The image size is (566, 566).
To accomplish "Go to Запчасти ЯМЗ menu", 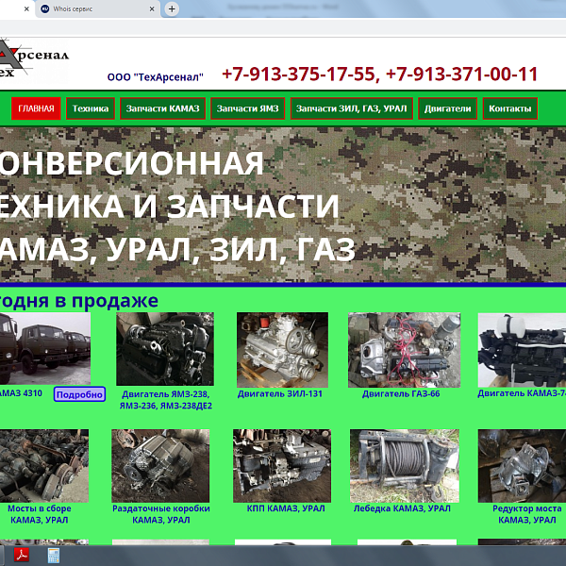I will [x=247, y=108].
